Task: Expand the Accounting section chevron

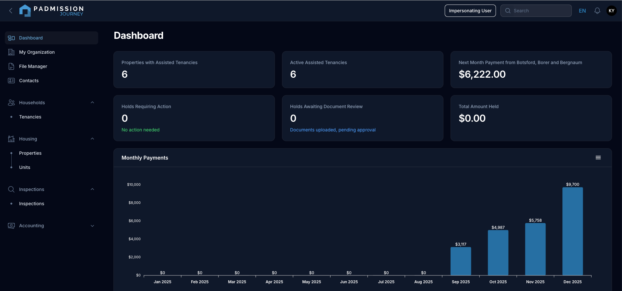Action: [x=92, y=226]
